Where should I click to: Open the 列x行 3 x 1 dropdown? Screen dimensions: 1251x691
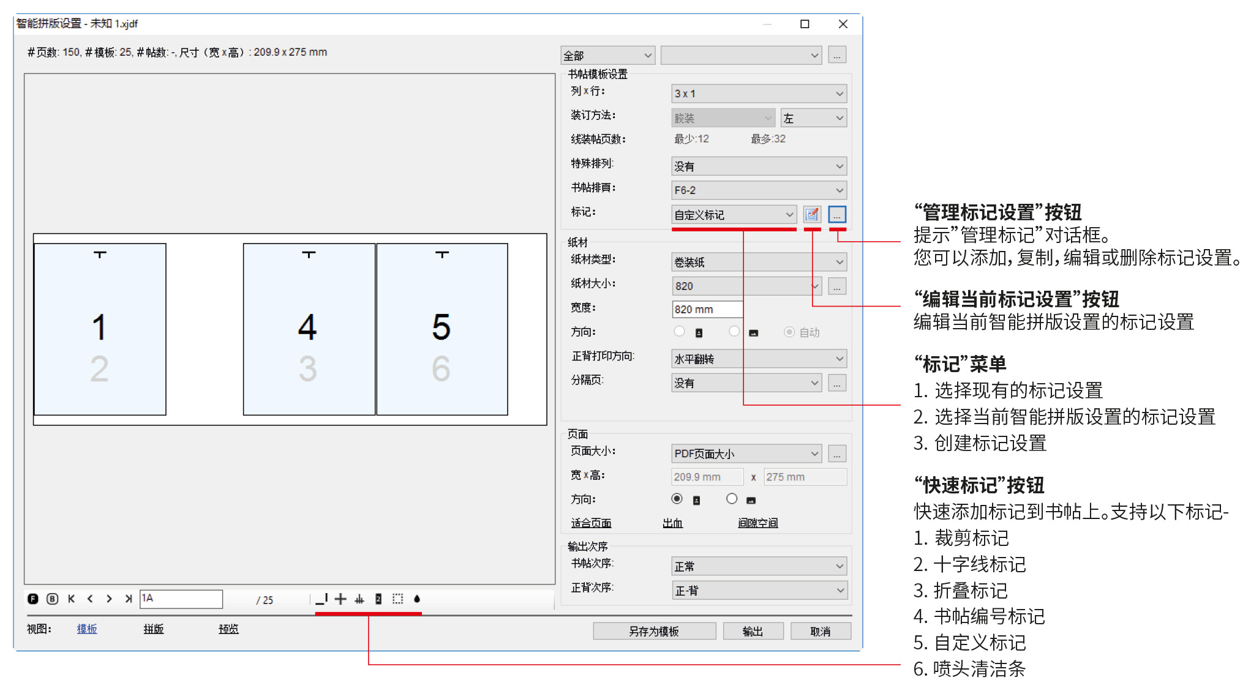coord(759,94)
